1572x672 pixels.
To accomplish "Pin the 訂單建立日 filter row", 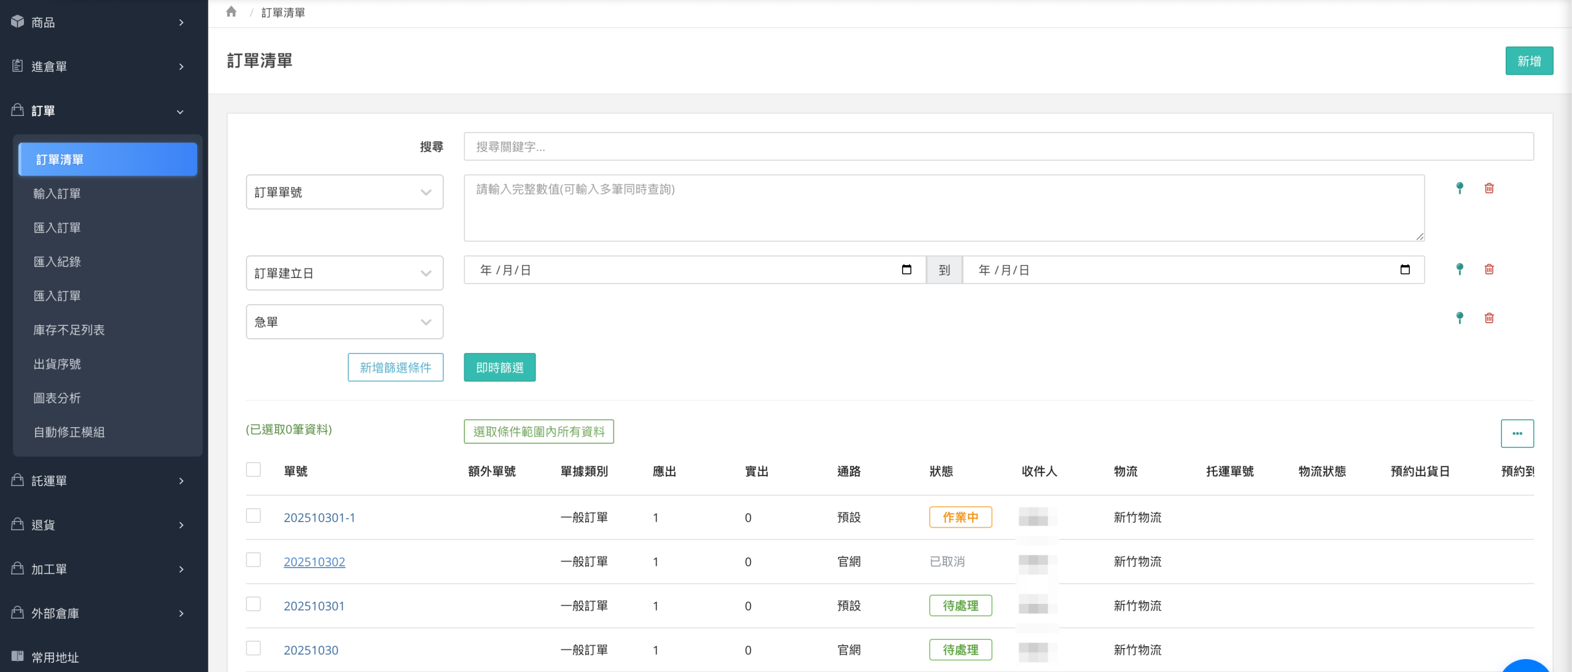I will click(1460, 269).
